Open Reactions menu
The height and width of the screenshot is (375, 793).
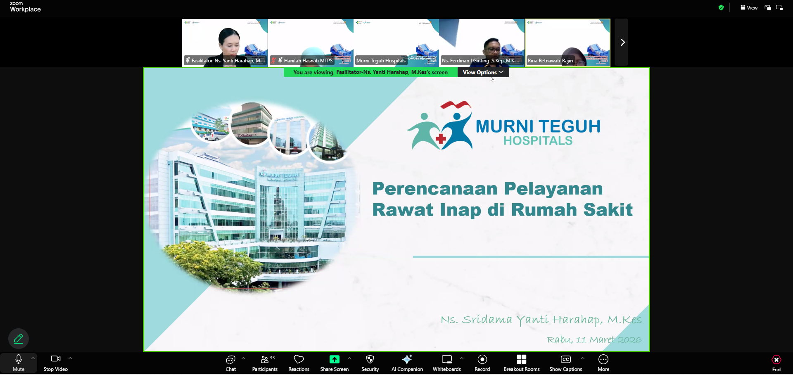(299, 363)
